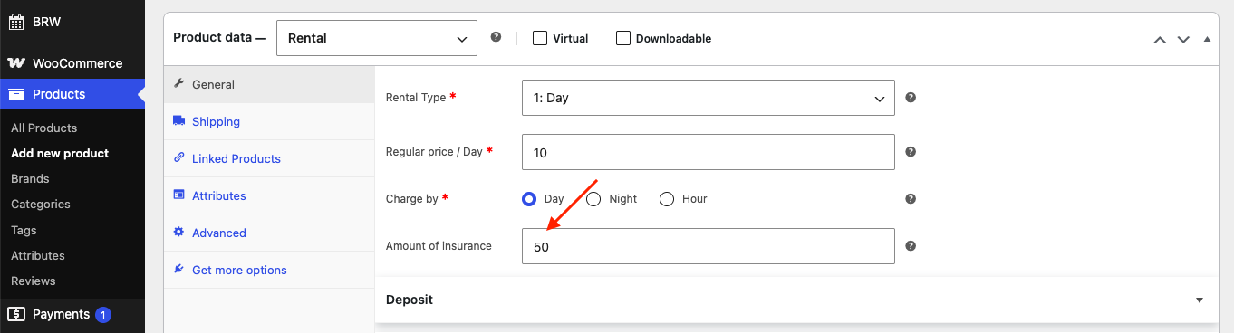1234x333 pixels.
Task: Click the BRW calendar icon in sidebar
Action: 16,22
